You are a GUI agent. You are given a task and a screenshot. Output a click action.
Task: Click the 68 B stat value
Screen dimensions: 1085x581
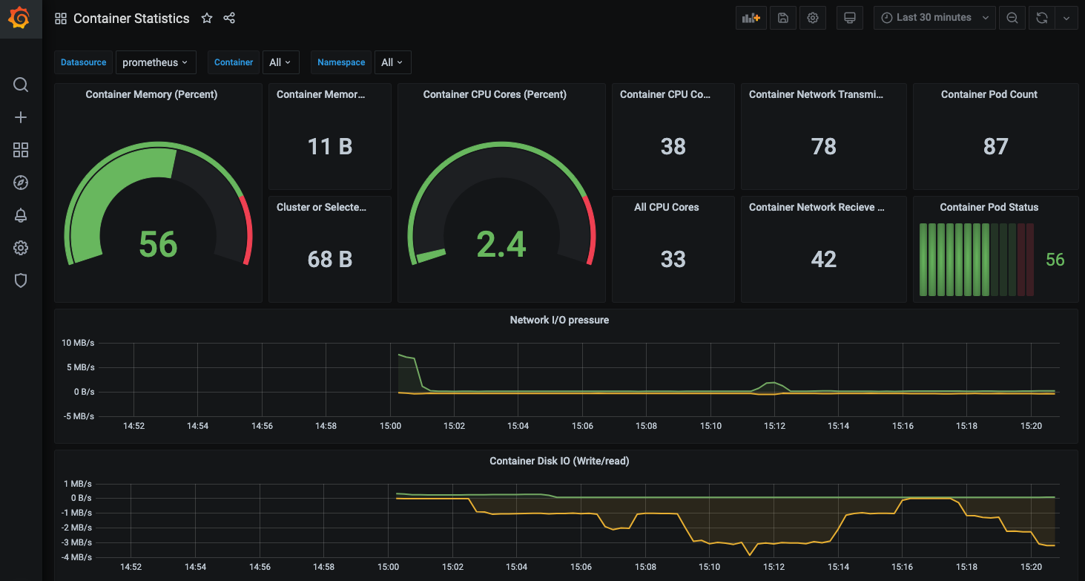point(330,259)
